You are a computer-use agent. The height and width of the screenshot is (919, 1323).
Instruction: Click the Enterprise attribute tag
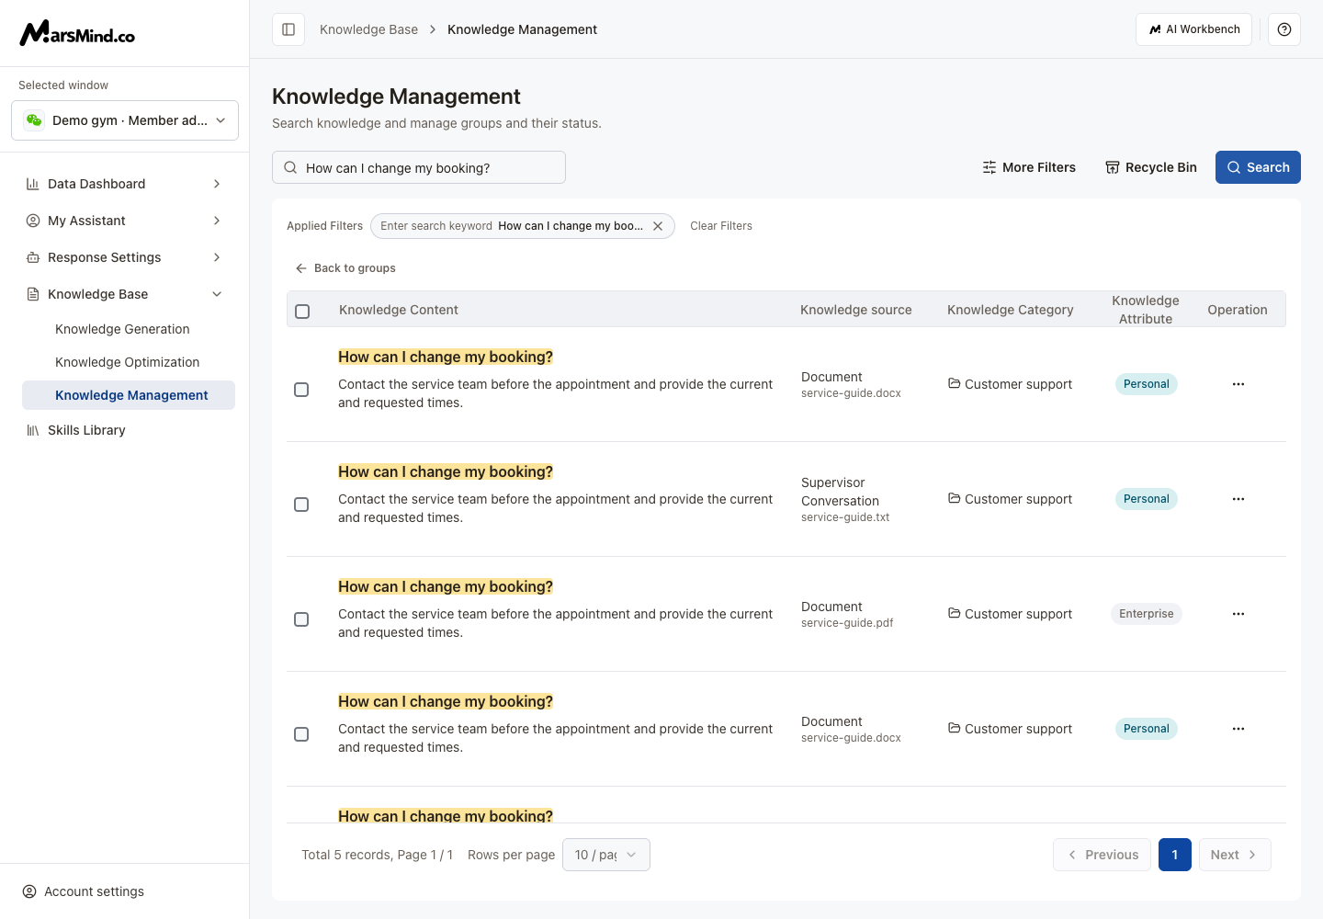[x=1147, y=614]
